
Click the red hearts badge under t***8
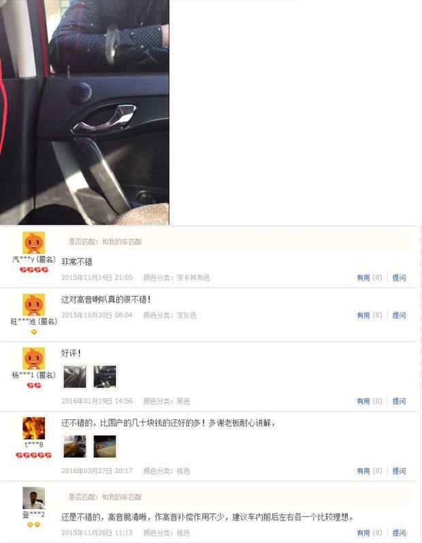(33, 455)
